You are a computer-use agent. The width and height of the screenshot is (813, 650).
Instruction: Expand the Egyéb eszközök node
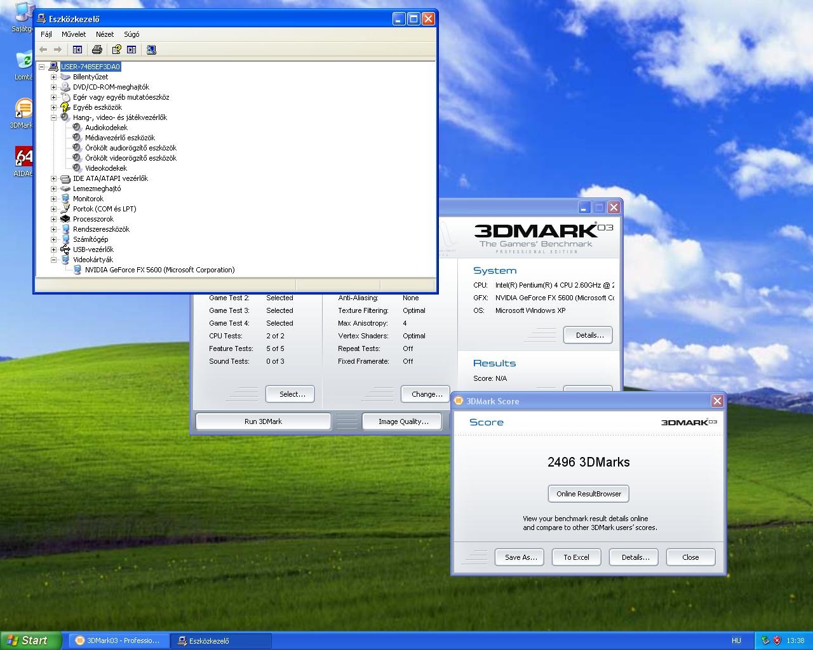(x=54, y=107)
